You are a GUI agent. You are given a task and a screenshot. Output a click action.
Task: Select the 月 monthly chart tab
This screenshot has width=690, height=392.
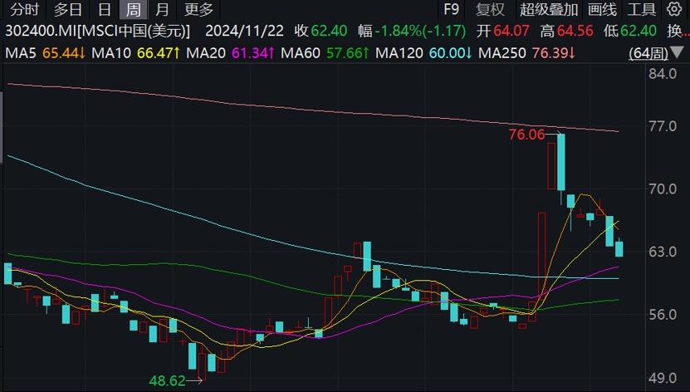(x=162, y=9)
